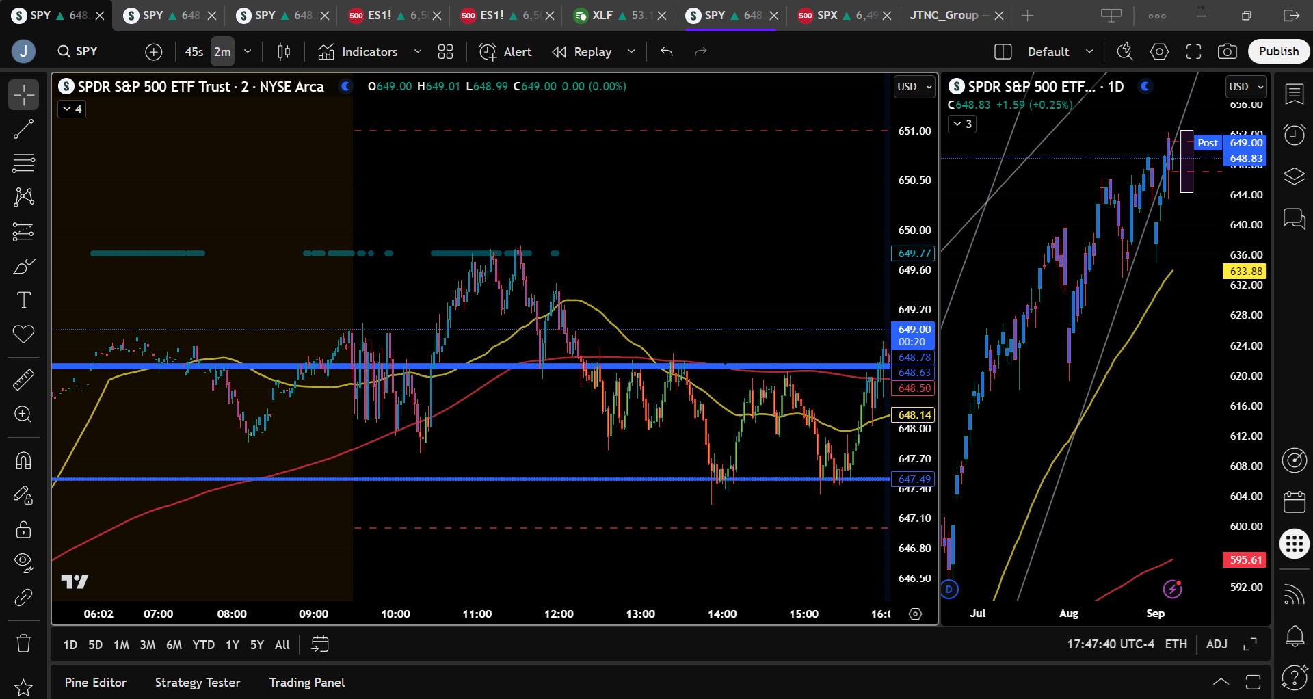Start bar Replay mode
This screenshot has width=1313, height=699.
(x=583, y=51)
